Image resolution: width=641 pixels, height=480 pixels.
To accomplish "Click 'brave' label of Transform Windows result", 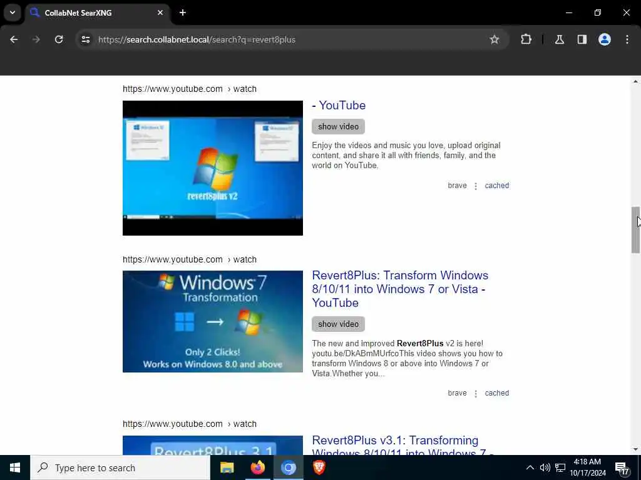I will (x=457, y=393).
